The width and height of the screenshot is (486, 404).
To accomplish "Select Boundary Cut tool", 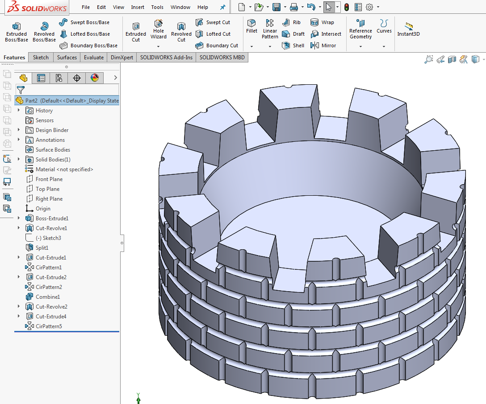I will tap(217, 45).
